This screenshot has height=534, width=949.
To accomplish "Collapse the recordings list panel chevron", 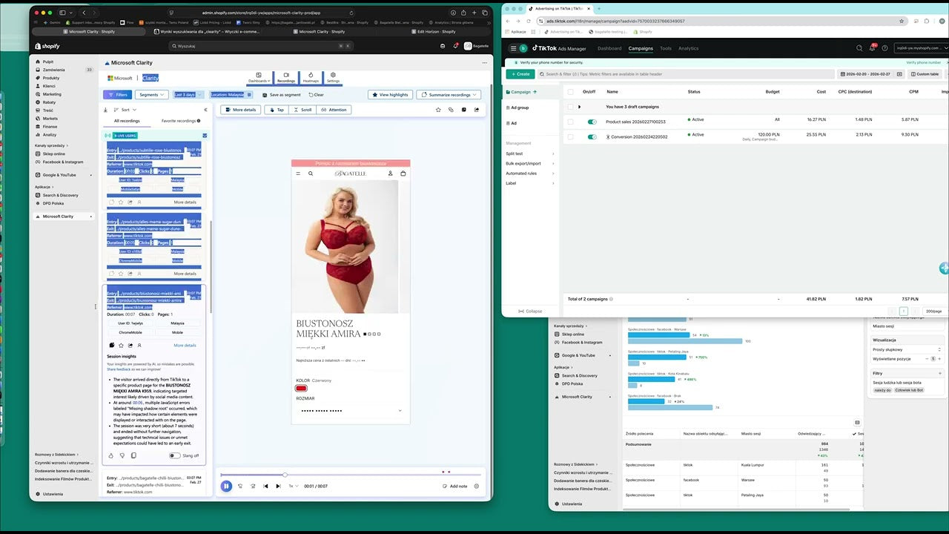I will tap(205, 109).
